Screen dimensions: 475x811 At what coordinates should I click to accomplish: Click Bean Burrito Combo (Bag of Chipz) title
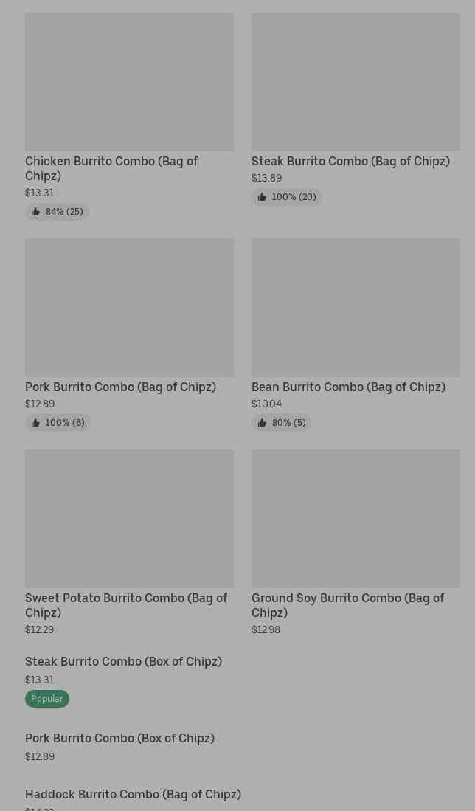(x=348, y=387)
